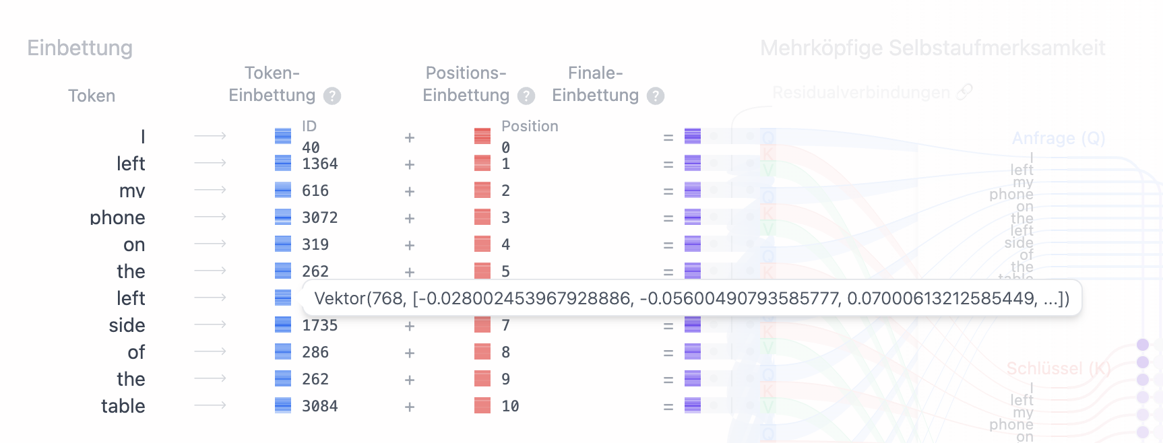Click help icon beside Positions-Einbettung
Image resolution: width=1163 pixels, height=443 pixels.
click(526, 96)
